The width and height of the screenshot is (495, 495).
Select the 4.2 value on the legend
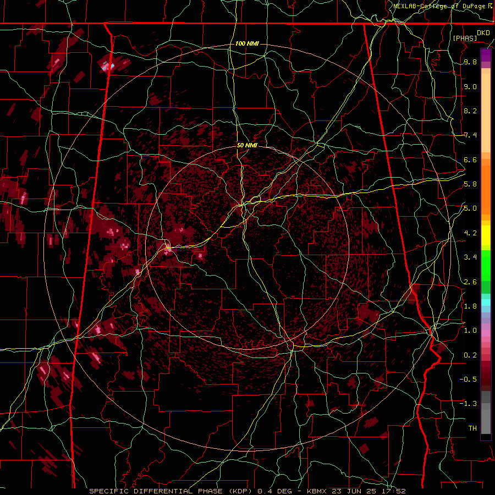(x=470, y=233)
